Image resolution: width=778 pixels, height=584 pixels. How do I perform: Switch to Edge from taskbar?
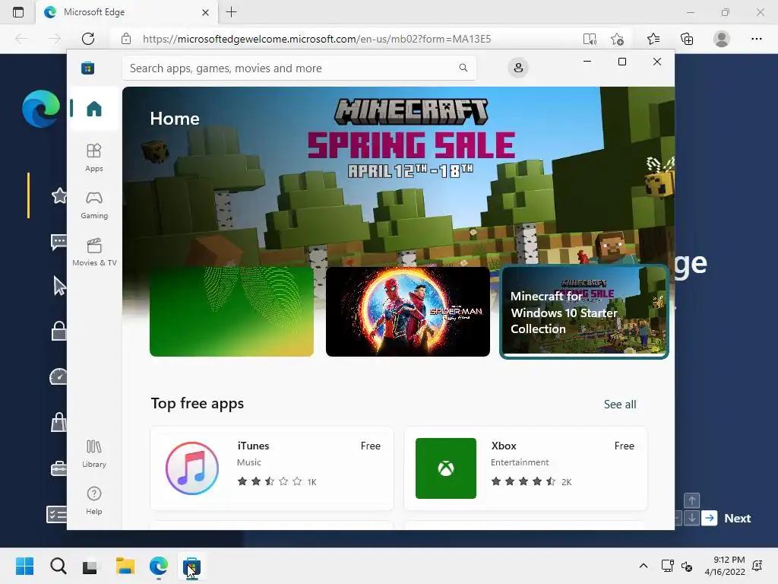(159, 566)
